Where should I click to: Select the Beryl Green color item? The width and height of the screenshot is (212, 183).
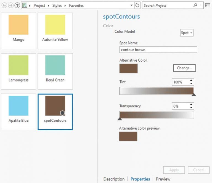[55, 71]
